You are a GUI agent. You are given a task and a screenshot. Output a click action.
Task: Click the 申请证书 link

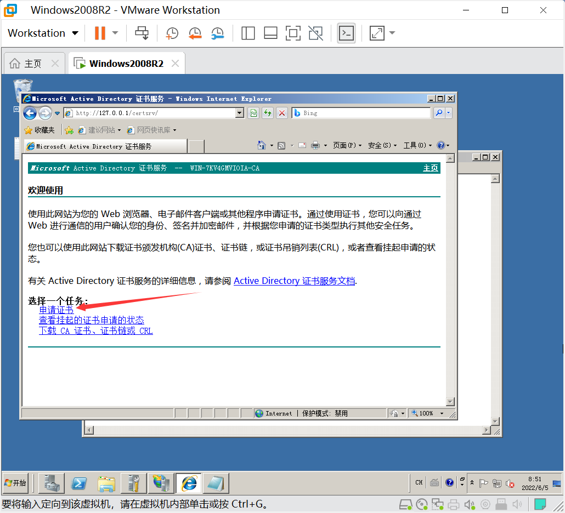point(56,310)
